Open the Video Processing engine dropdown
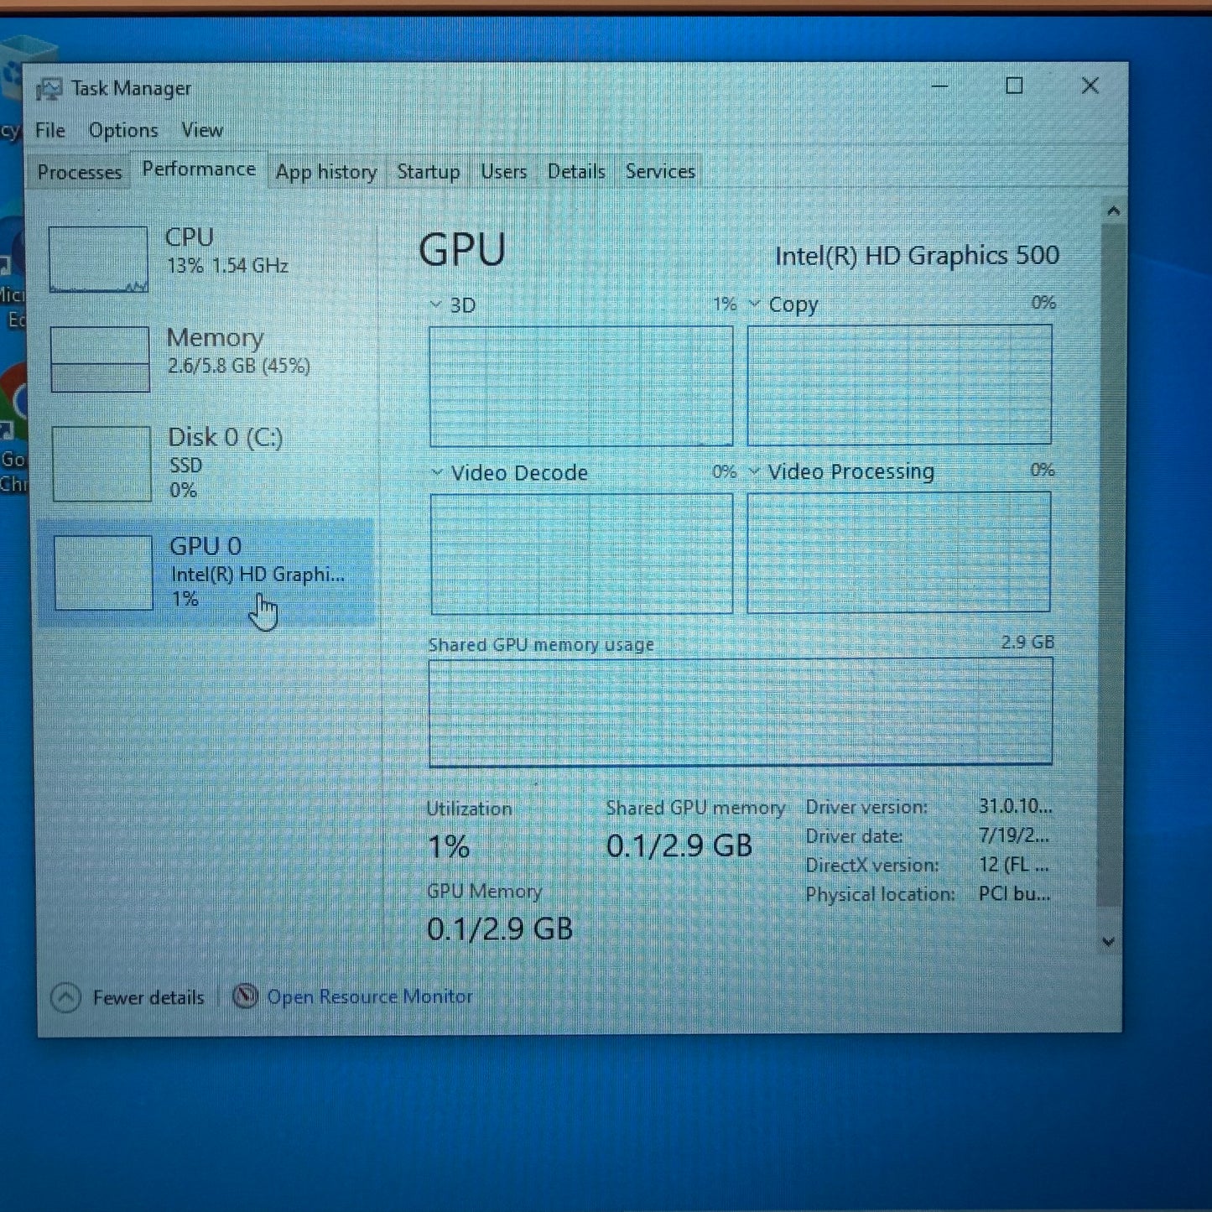The width and height of the screenshot is (1212, 1212). point(753,471)
